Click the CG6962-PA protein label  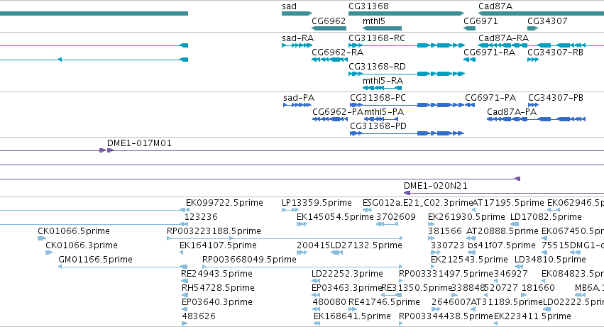338,111
